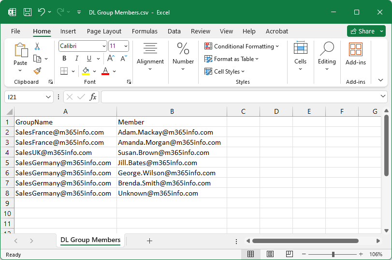Click the Paste clipboard icon
This screenshot has height=260, width=392.
(x=21, y=50)
